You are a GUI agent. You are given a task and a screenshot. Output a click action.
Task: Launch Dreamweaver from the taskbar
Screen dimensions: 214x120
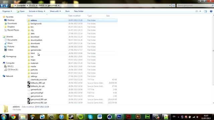(147, 117)
